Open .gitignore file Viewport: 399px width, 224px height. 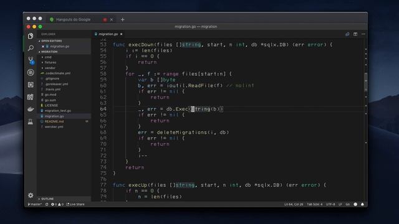(x=52, y=79)
